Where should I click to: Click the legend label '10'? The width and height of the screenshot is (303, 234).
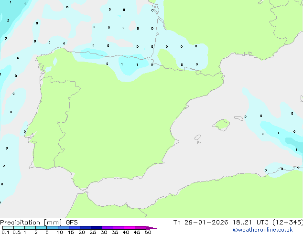click(x=60, y=232)
